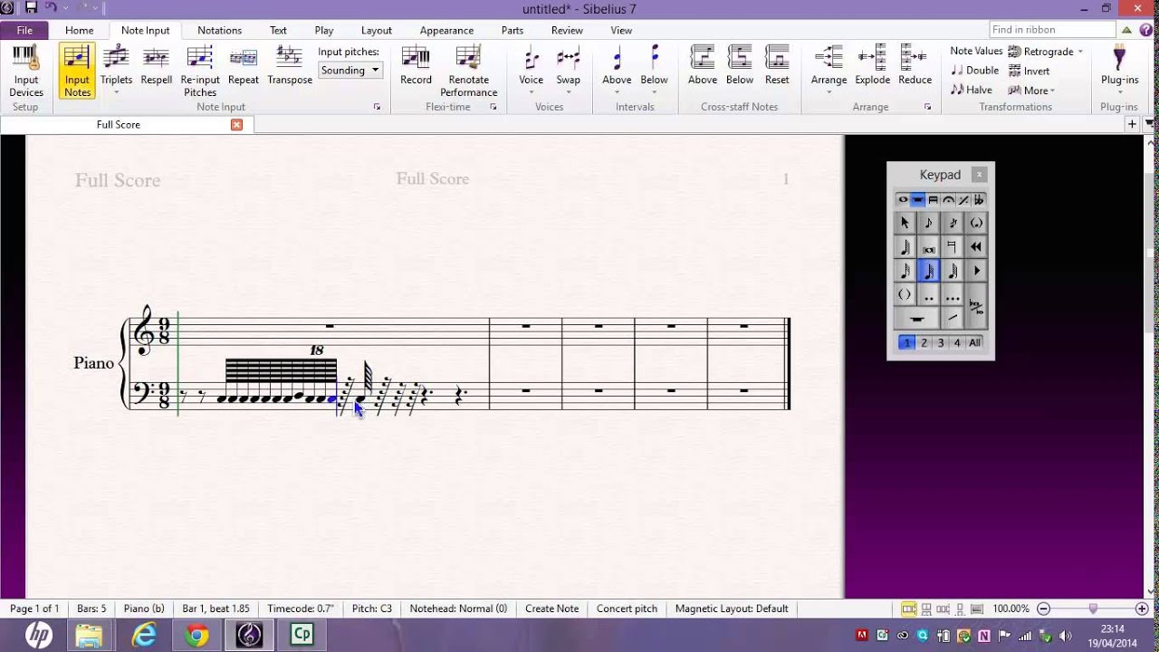
Task: Switch to the Play ribbon tab
Action: tap(324, 30)
